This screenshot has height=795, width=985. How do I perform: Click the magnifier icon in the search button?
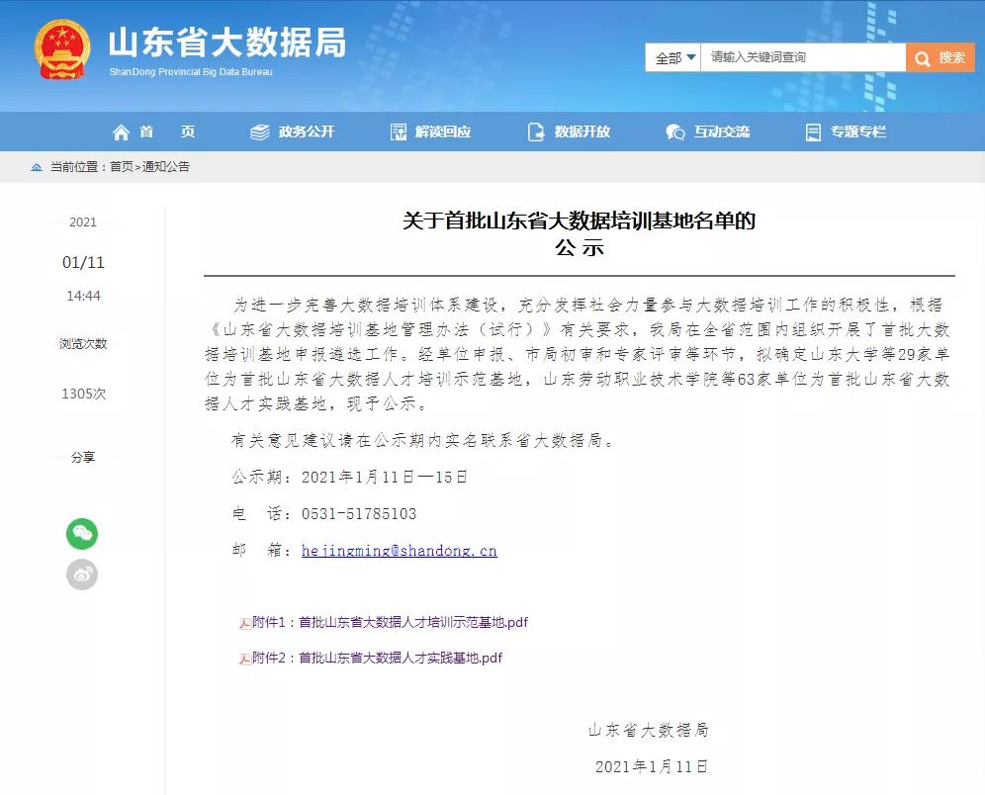(x=922, y=57)
